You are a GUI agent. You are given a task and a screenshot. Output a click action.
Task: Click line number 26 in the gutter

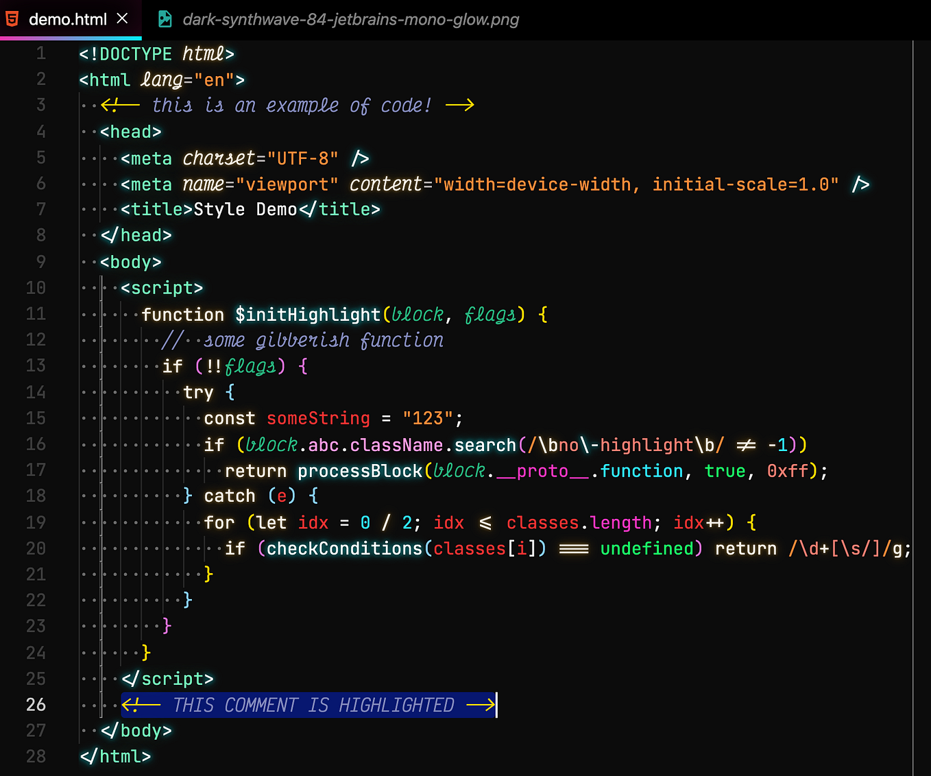coord(36,705)
